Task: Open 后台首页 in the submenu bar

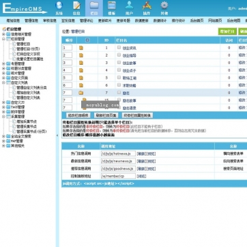Action: [197, 20]
